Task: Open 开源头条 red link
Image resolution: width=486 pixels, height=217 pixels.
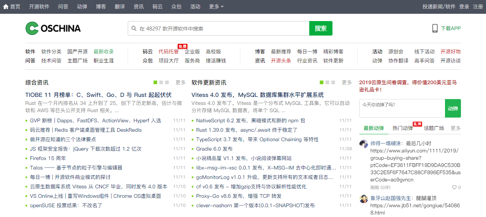Action: coord(281,61)
